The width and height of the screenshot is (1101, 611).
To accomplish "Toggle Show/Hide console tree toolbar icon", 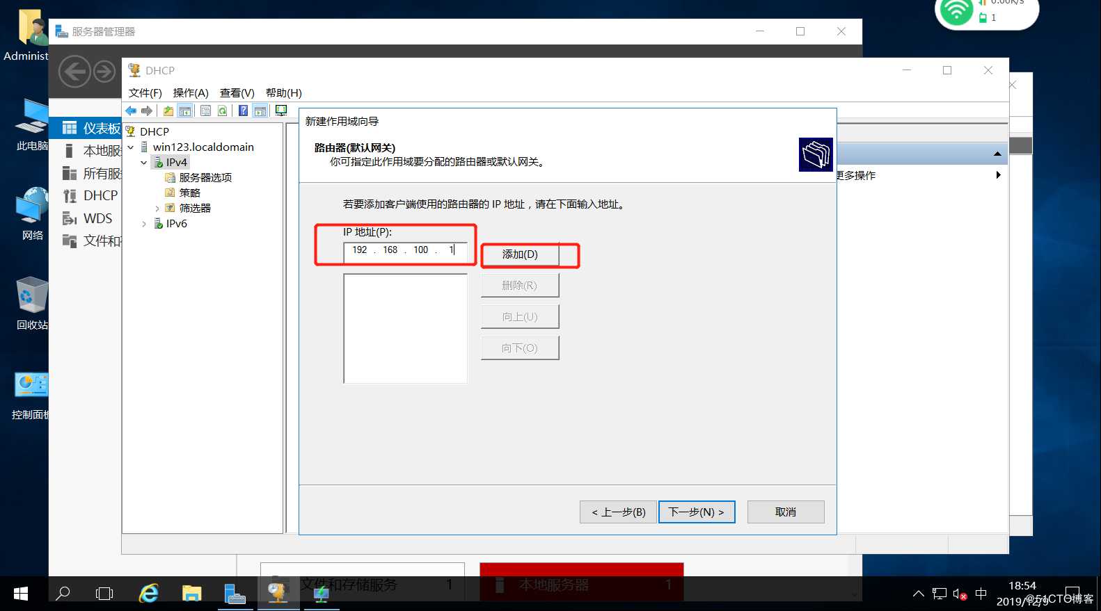I will tap(185, 111).
